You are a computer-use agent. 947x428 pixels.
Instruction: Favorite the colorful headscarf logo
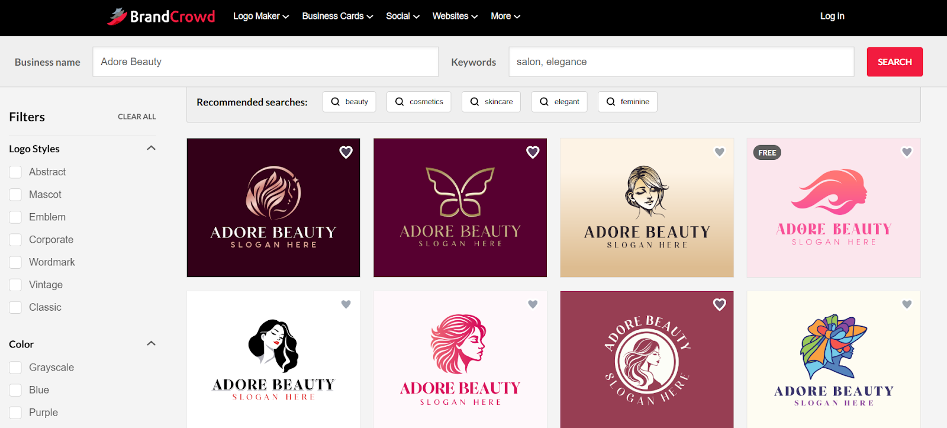pos(906,304)
